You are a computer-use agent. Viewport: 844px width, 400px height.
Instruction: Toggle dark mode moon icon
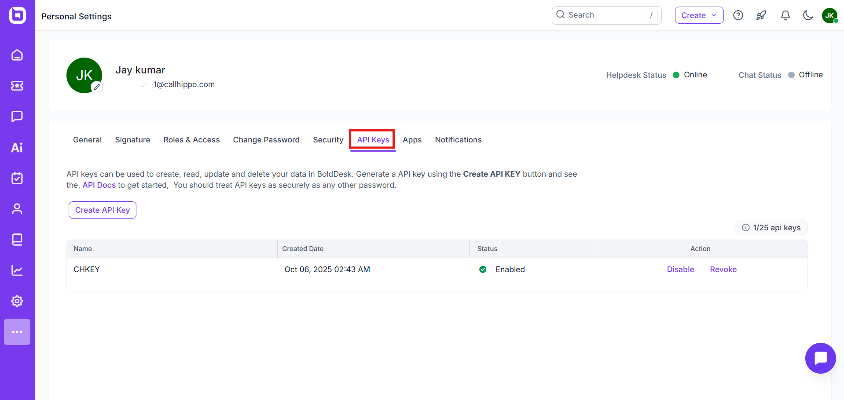[808, 15]
